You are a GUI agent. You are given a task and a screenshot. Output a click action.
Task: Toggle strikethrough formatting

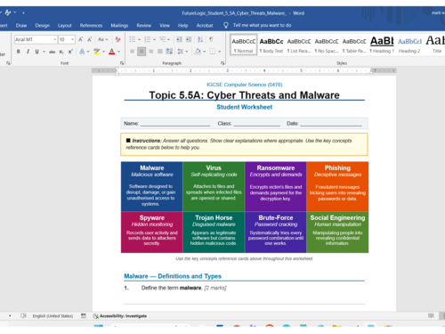[53, 52]
